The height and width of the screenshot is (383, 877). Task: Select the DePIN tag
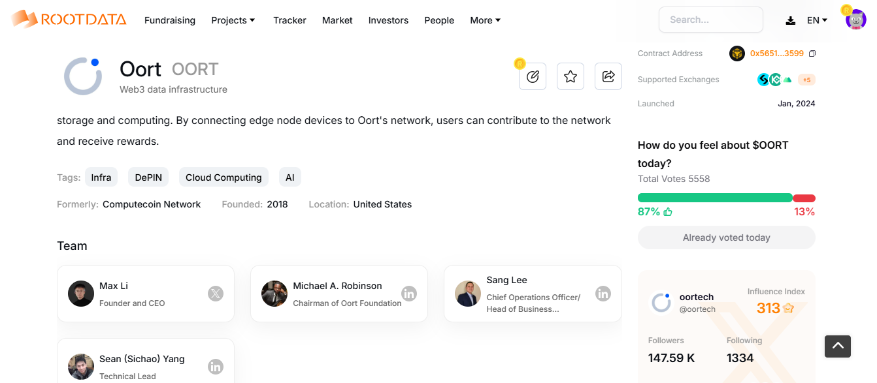(x=148, y=177)
